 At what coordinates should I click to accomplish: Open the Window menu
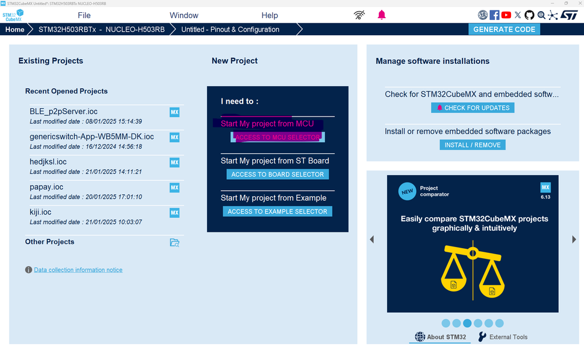184,15
